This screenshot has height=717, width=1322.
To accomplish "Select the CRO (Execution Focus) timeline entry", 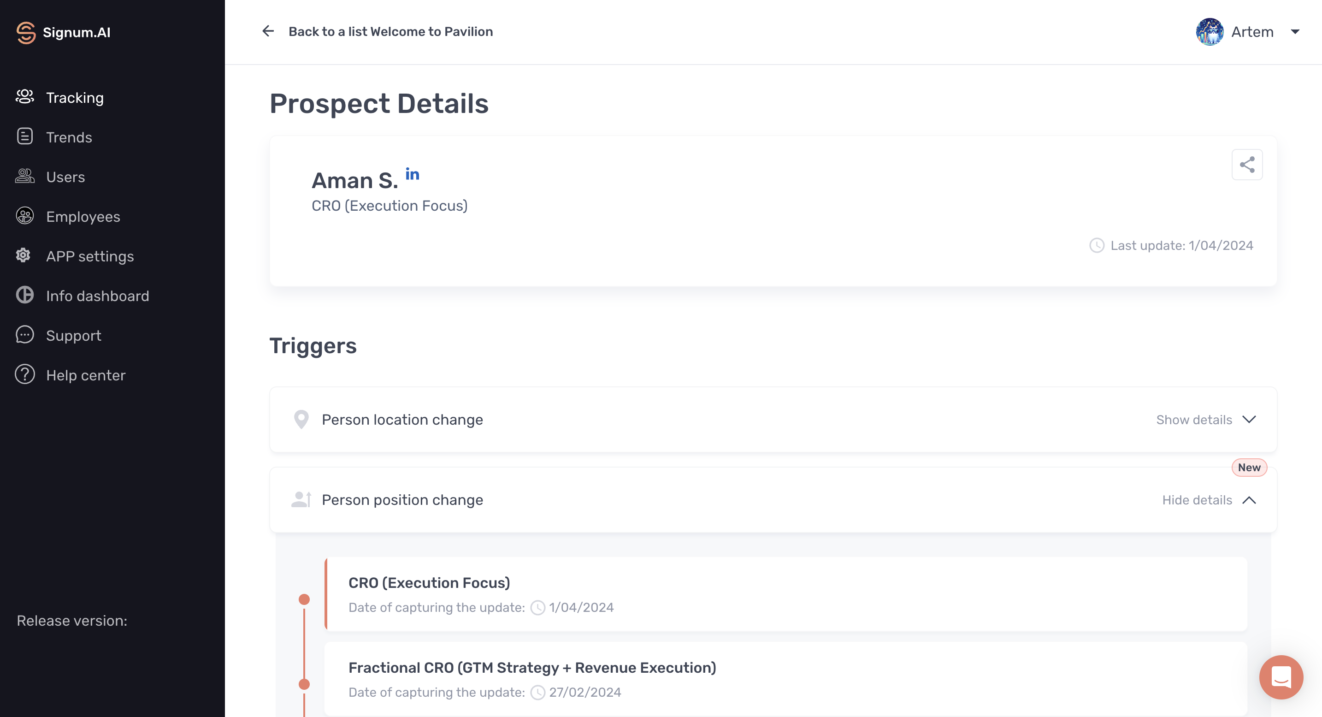I will 429,582.
